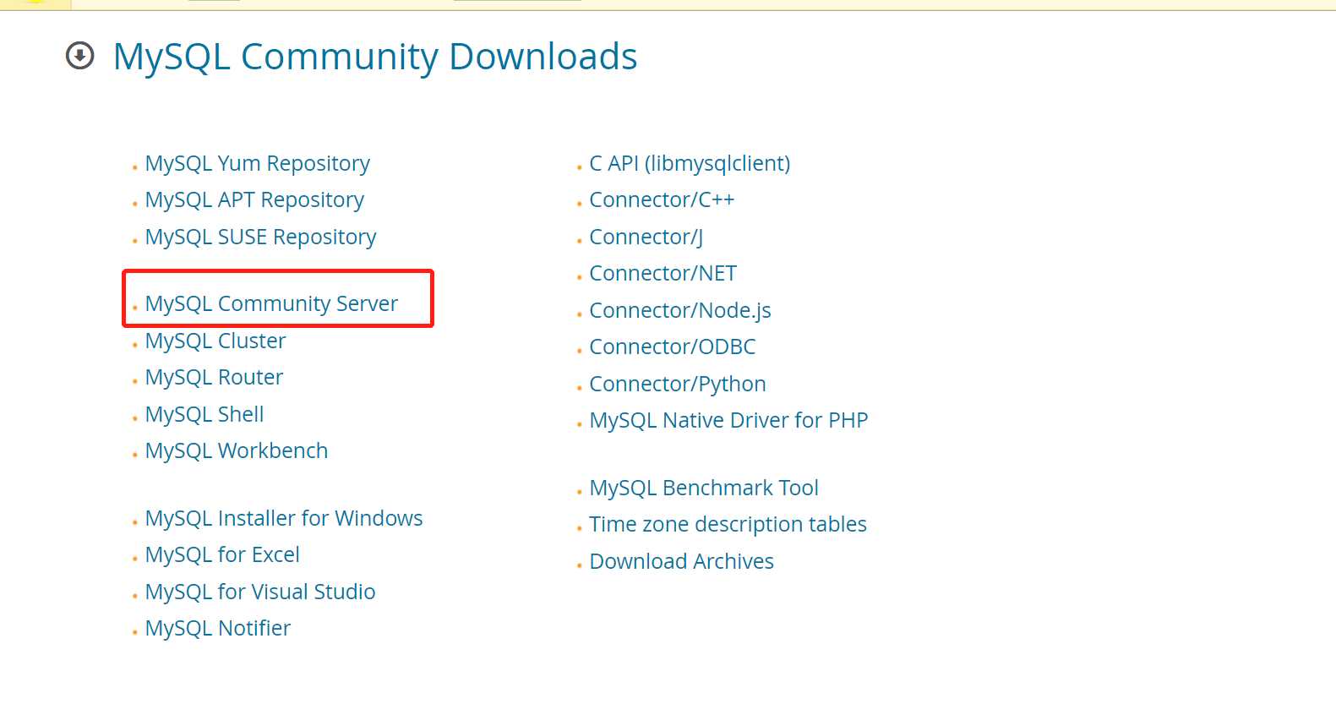Open the MySQL Shell link
Screen dimensions: 1336x704
204,414
